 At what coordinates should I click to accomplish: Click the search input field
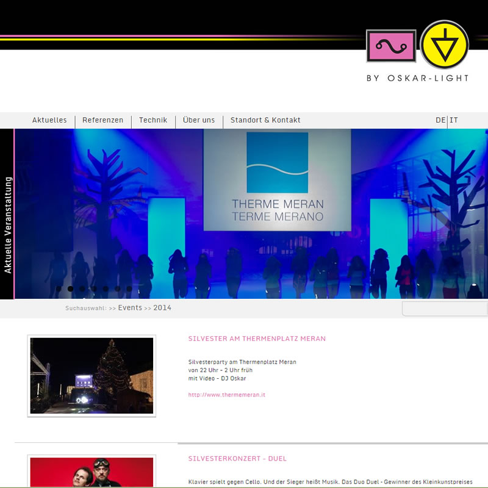point(445,309)
